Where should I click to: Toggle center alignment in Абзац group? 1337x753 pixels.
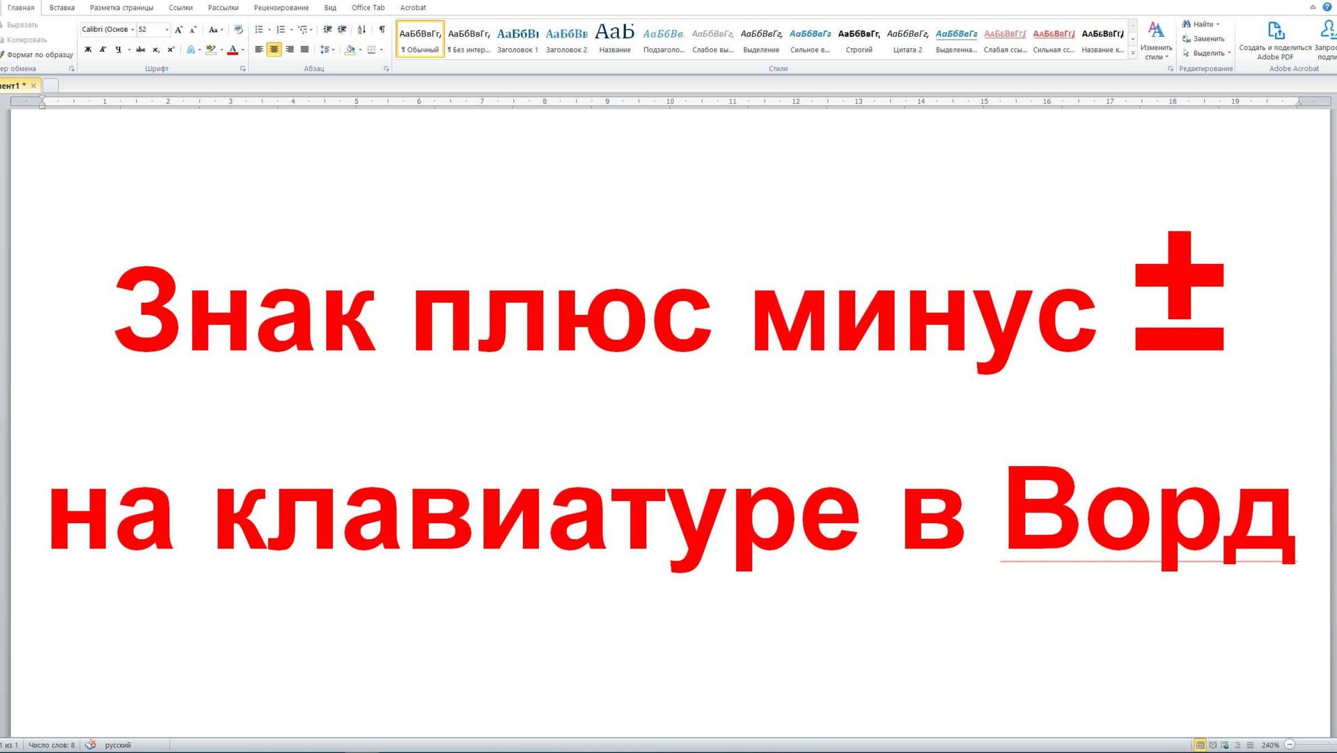pos(274,49)
